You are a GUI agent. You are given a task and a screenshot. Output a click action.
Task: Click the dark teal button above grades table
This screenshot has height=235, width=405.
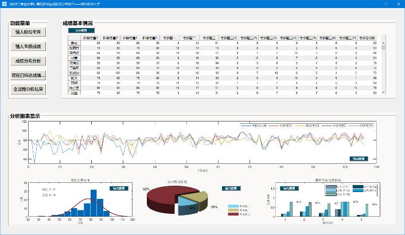tap(78, 31)
